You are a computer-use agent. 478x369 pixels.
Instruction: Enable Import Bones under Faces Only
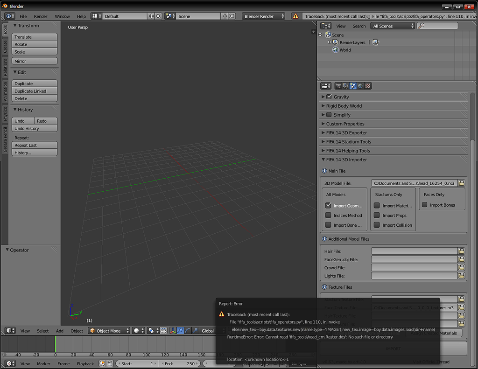pos(425,205)
